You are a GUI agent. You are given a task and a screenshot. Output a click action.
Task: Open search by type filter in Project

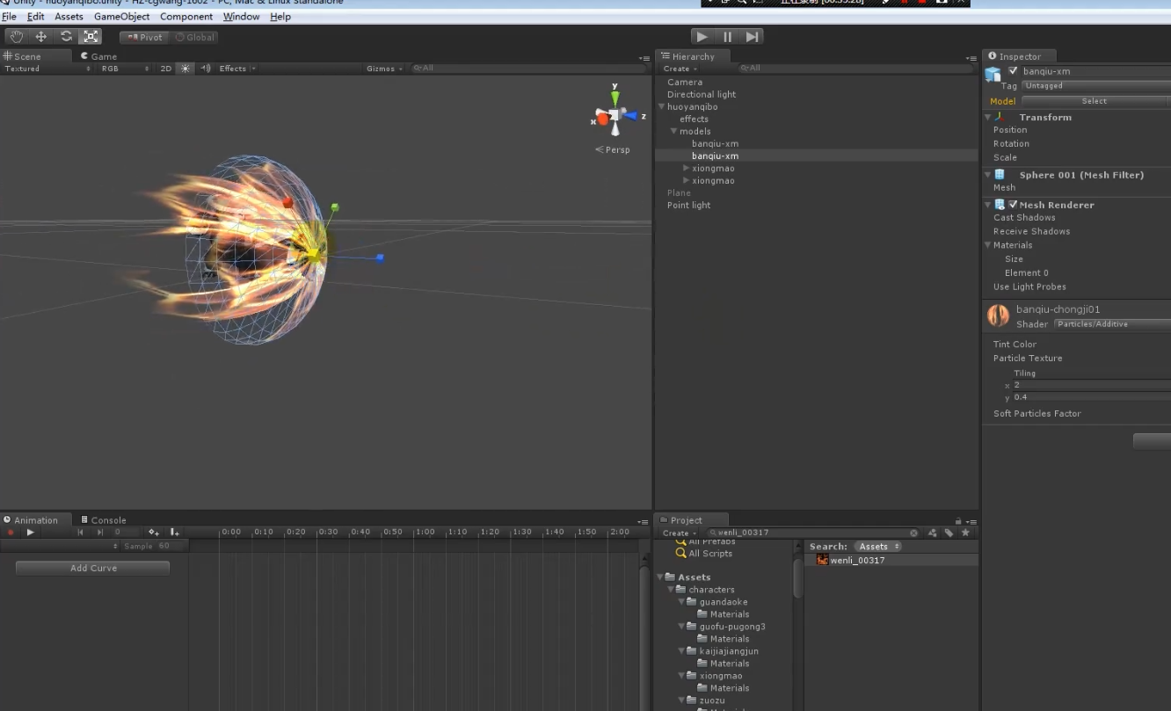point(933,533)
